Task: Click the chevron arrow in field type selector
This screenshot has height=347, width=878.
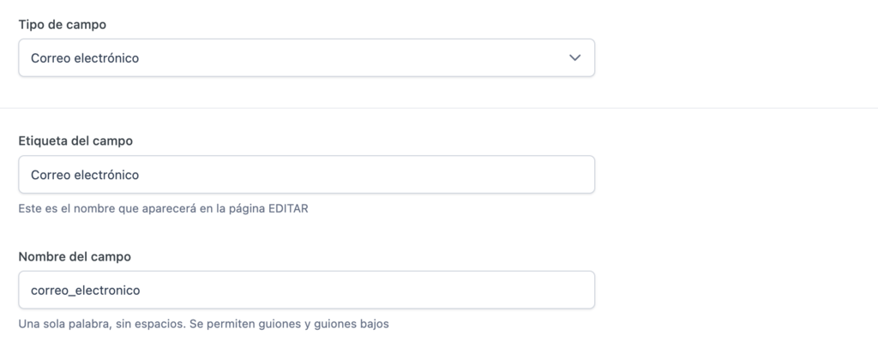Action: pos(574,58)
